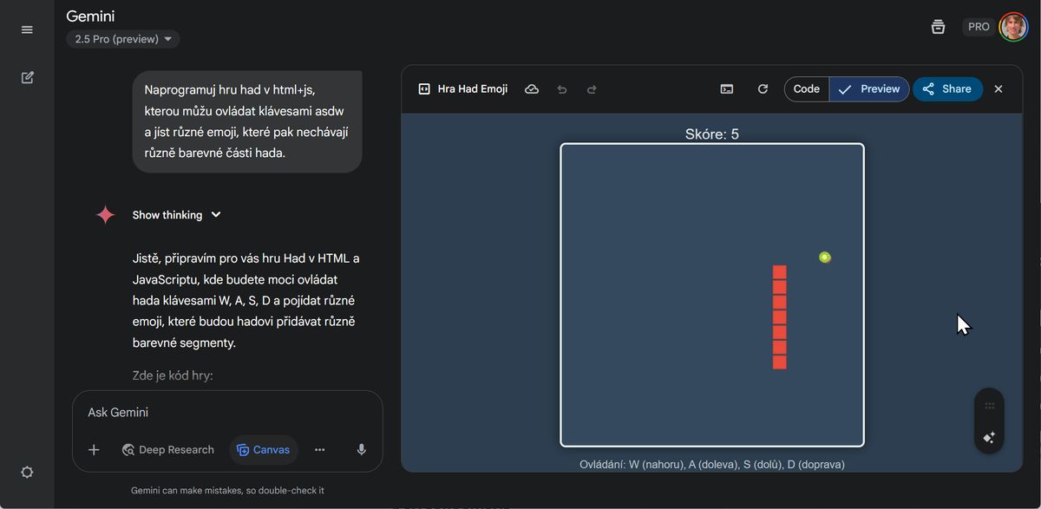The width and height of the screenshot is (1041, 509).
Task: Click the 'Gemini can make mistakes' disclaimer
Action: click(x=227, y=490)
